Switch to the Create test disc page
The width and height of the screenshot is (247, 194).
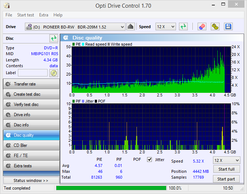click(31, 94)
